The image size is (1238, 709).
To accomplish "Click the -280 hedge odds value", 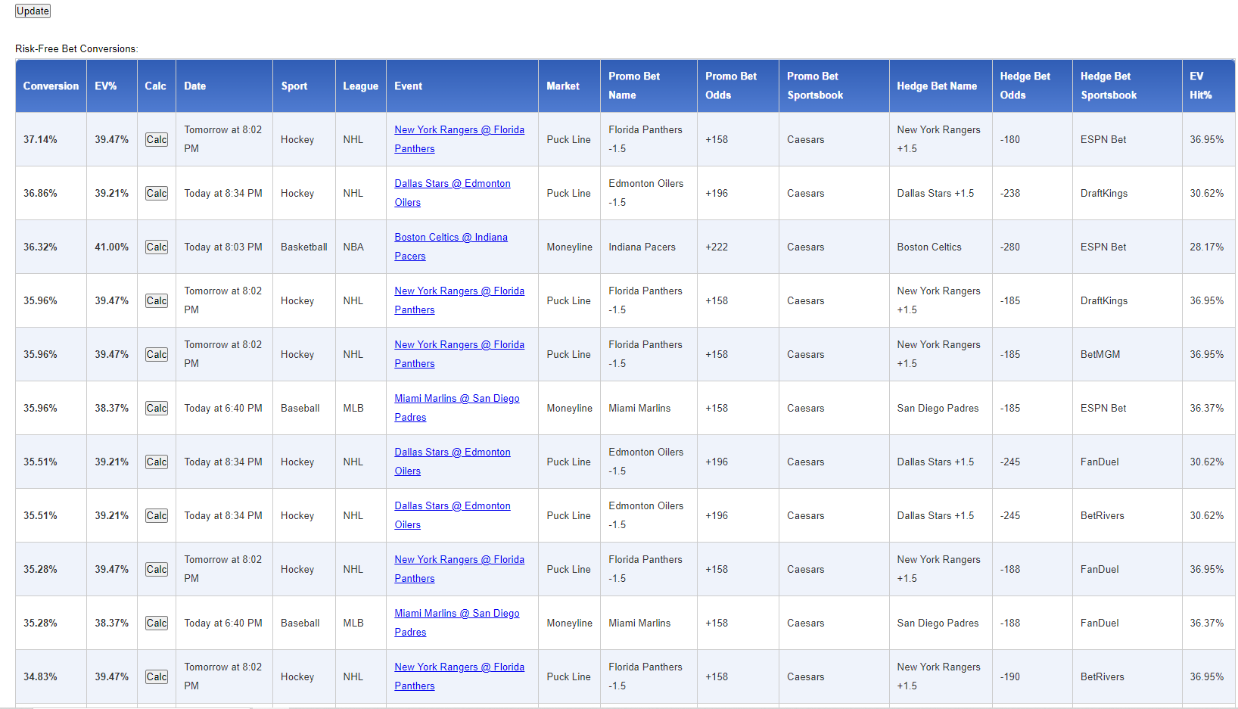I will pyautogui.click(x=1010, y=247).
